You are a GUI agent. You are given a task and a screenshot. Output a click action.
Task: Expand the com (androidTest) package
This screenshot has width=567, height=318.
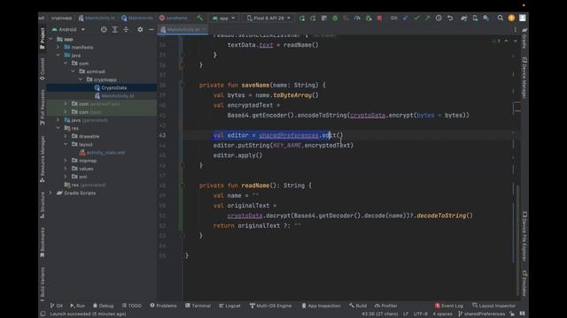(x=66, y=104)
